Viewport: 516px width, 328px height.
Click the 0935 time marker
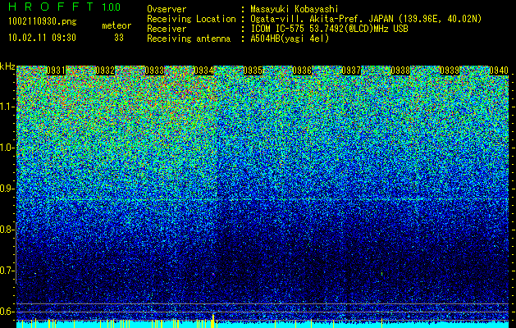click(x=253, y=71)
